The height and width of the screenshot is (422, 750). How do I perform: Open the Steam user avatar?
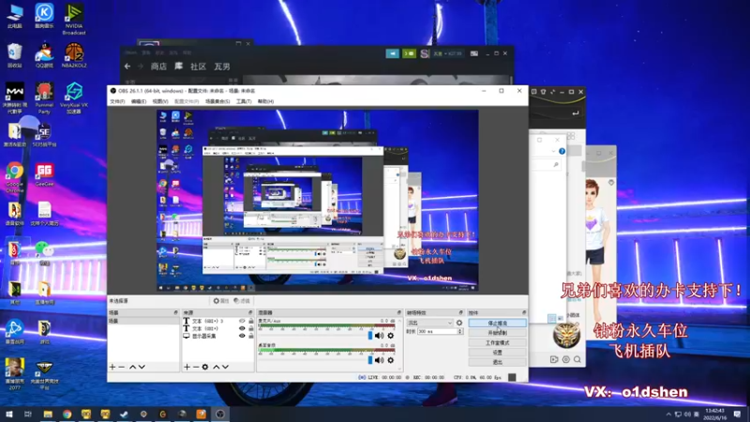point(425,53)
